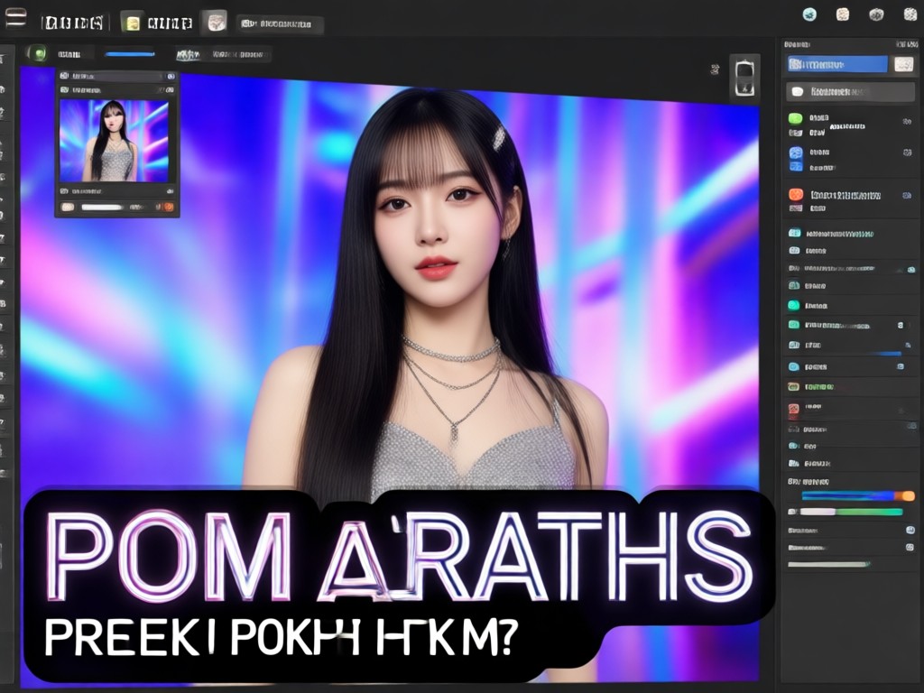Click the white pill slider in the preview panel
The image size is (924, 693).
[x=101, y=208]
